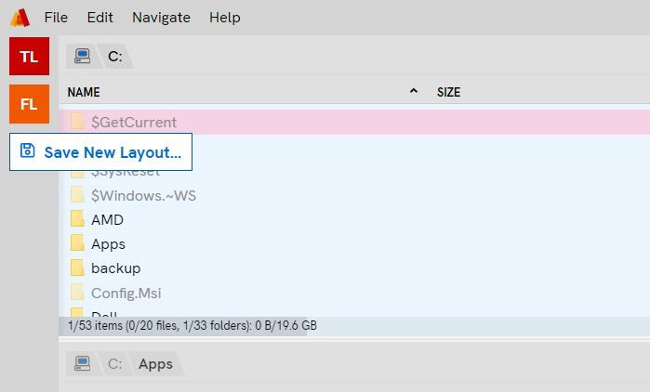Click the backup folder icon
Viewport: 650px width, 392px height.
coord(78,268)
